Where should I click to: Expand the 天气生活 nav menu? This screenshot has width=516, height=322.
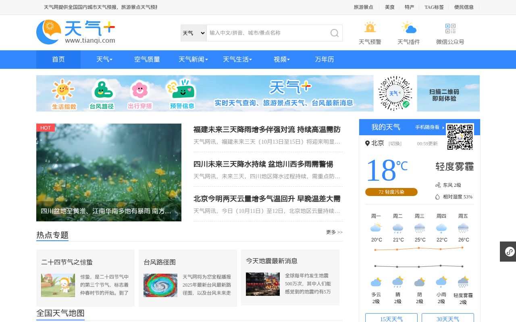(x=237, y=60)
